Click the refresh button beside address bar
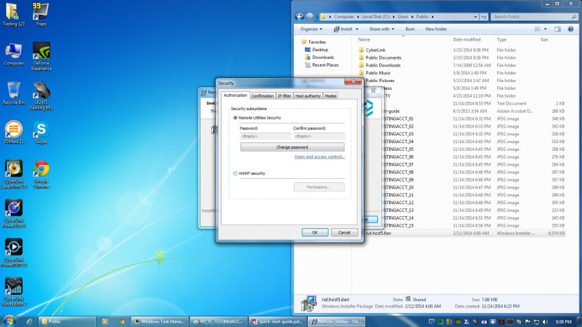 click(x=484, y=17)
